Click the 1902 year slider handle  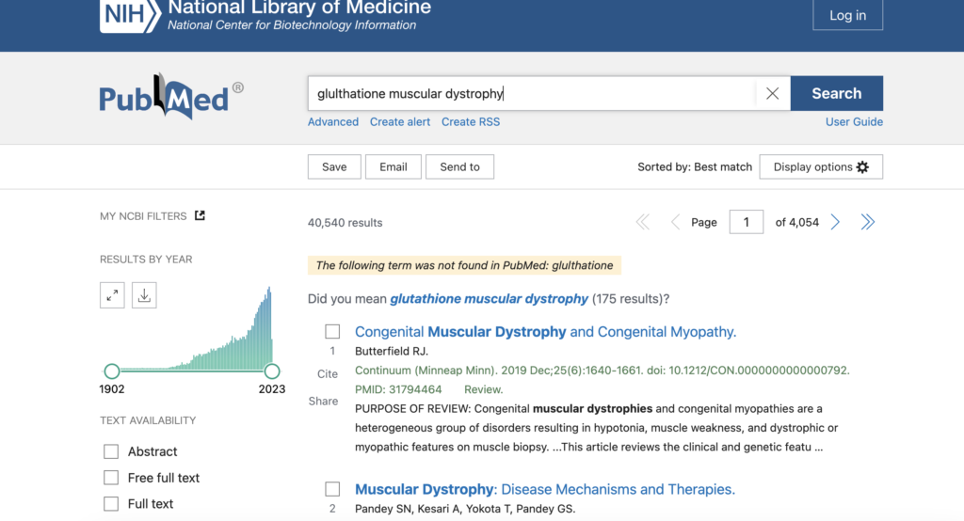(x=112, y=371)
